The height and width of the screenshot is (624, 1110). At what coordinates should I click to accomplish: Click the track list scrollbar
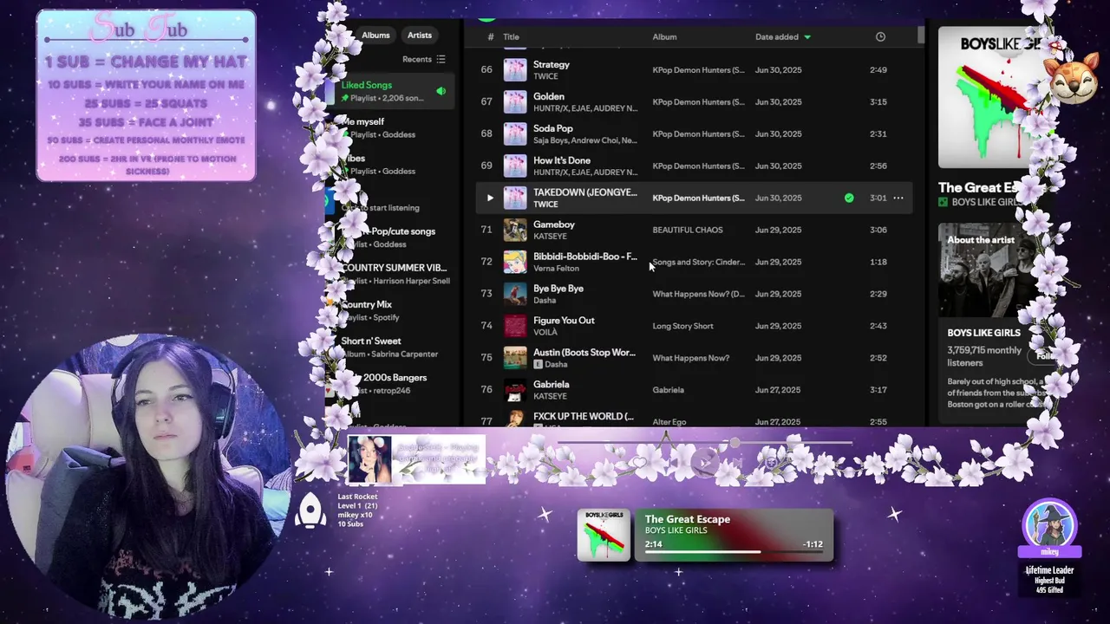click(x=920, y=35)
